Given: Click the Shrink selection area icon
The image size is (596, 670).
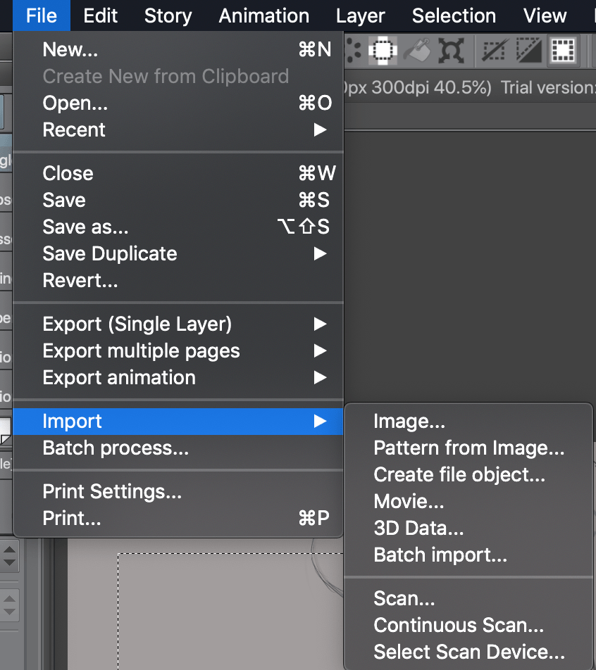Looking at the screenshot, I should 352,50.
